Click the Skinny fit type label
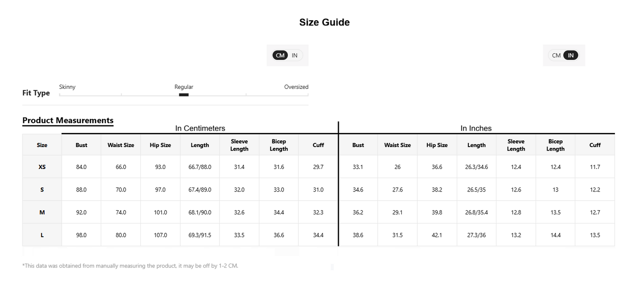This screenshot has height=290, width=636. click(x=67, y=87)
